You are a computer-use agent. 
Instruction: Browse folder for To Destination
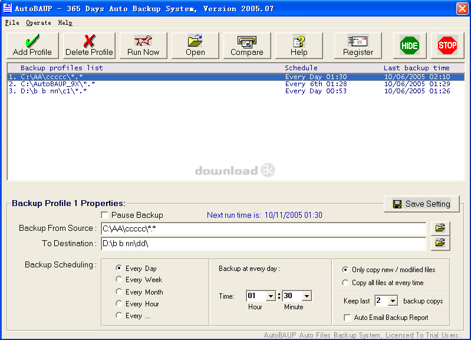point(440,243)
